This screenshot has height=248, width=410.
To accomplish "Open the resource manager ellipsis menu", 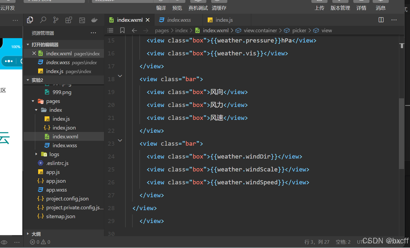I will pos(93,33).
